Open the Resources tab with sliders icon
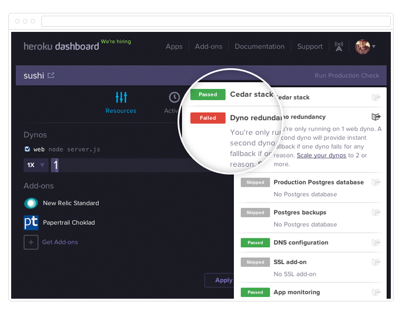Screen dimensions: 402x311 coord(121,102)
